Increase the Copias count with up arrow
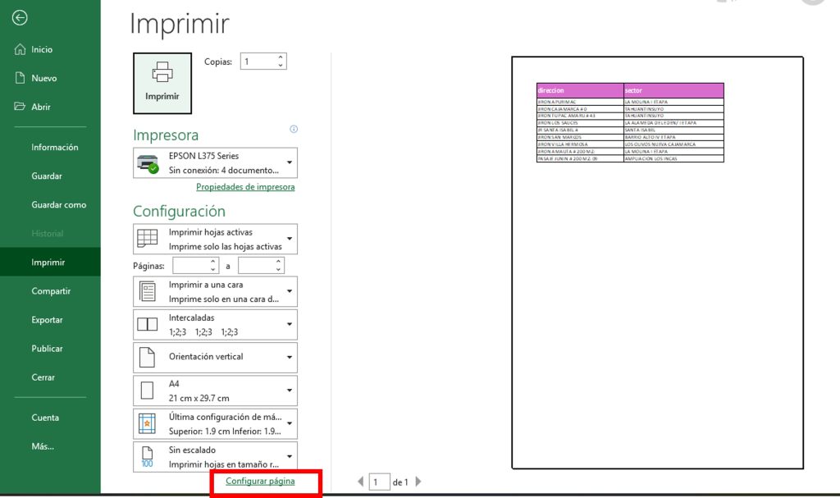Screen dimensions: 840x498 281,57
